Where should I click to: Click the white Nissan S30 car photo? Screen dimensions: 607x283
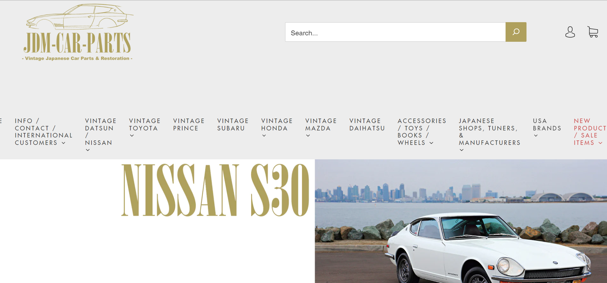point(461,221)
